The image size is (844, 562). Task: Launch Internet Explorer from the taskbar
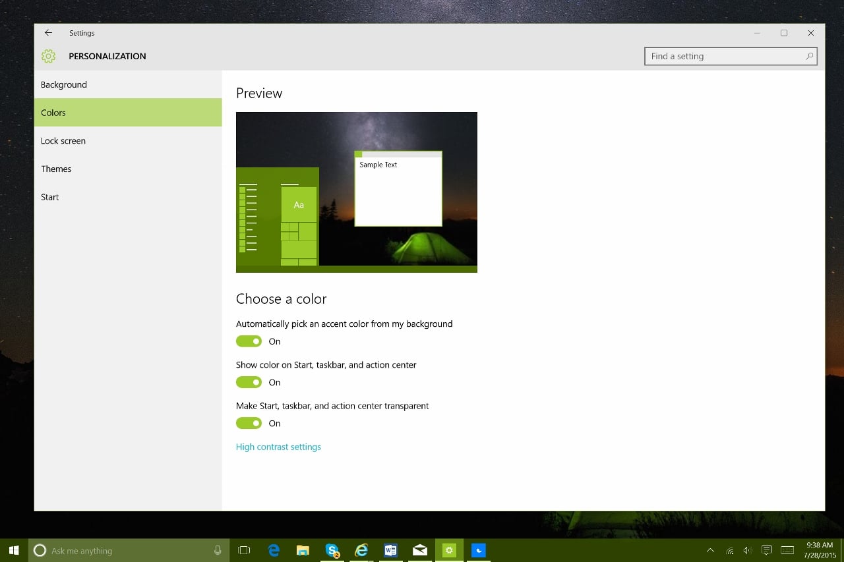[x=361, y=549]
